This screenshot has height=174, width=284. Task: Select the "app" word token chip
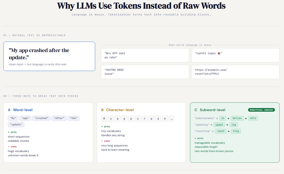point(25,118)
